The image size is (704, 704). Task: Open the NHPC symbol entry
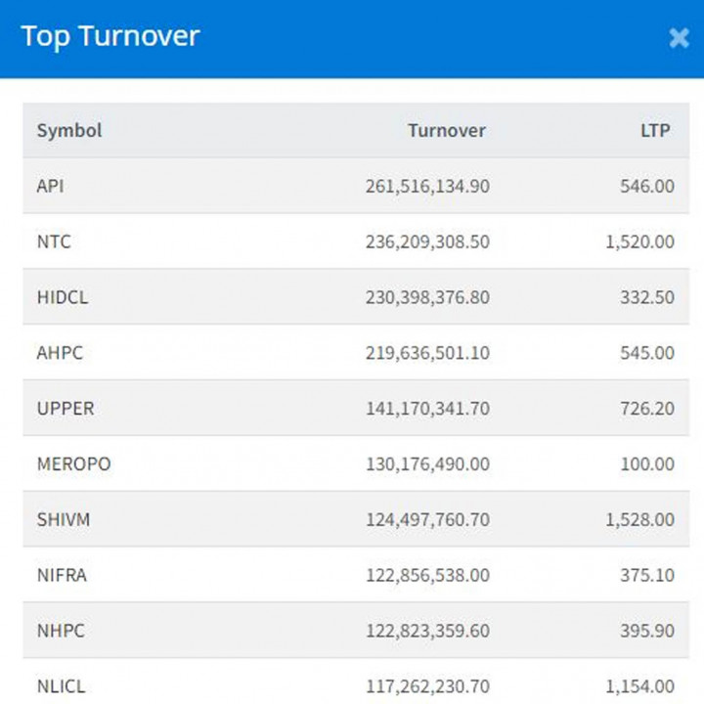point(60,632)
